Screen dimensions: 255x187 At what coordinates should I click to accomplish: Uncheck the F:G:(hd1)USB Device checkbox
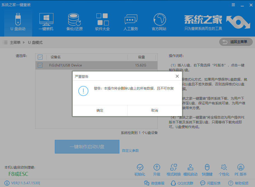coord(40,65)
